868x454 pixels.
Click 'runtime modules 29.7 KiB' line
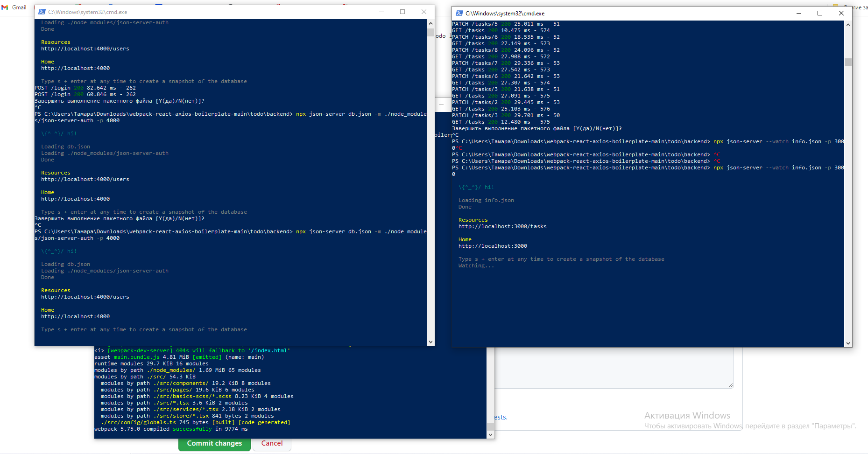click(x=151, y=363)
